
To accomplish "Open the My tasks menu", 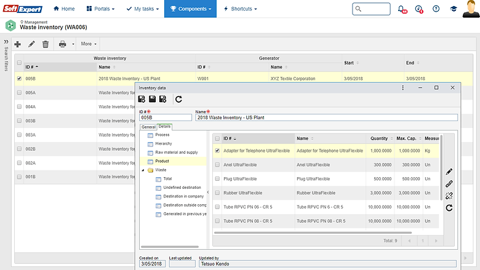I will 143,9.
